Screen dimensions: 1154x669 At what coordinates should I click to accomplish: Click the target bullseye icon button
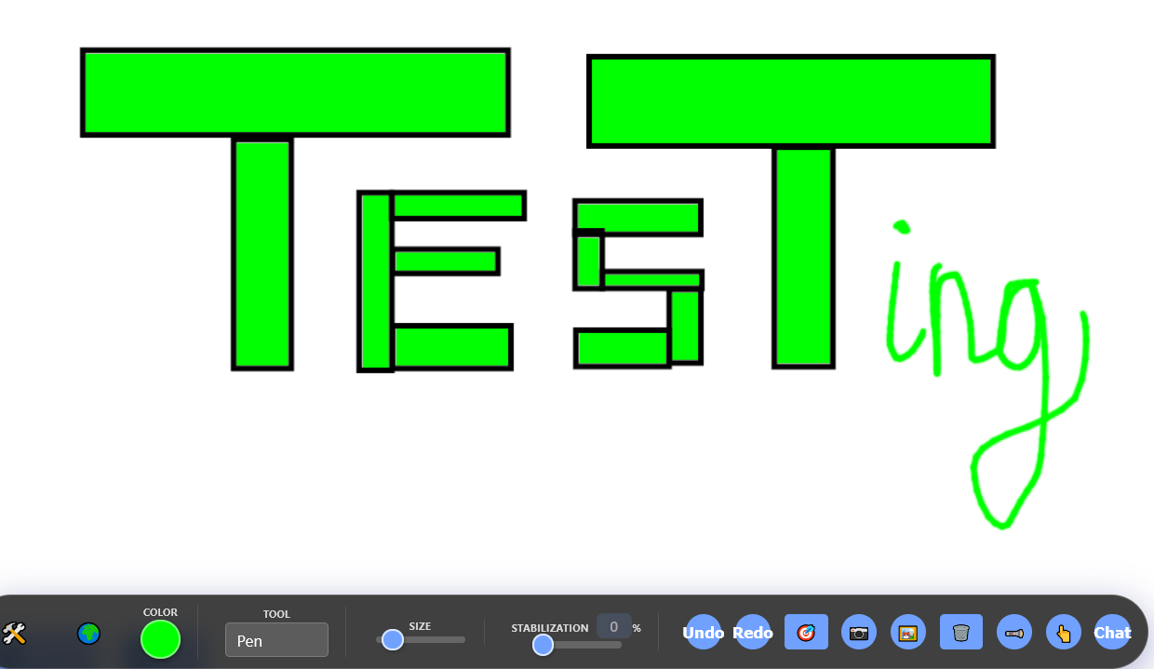coord(806,633)
